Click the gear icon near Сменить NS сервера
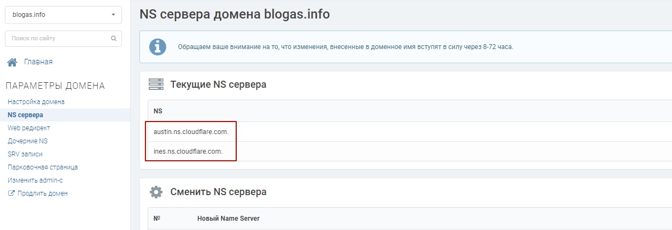The image size is (672, 230). [156, 192]
